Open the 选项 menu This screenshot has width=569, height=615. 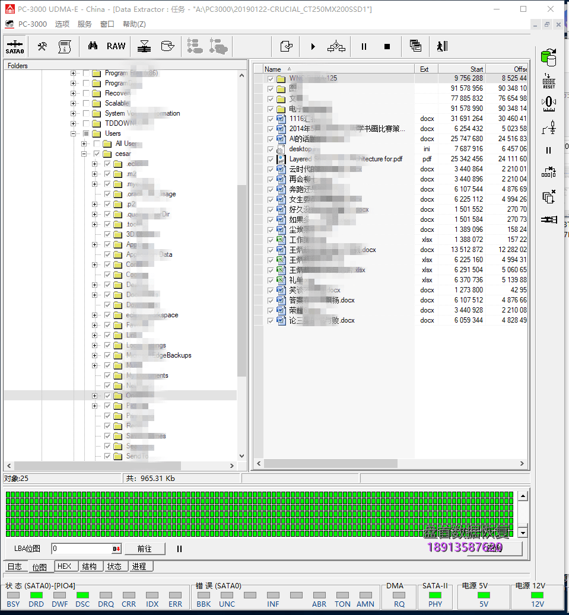(x=62, y=24)
